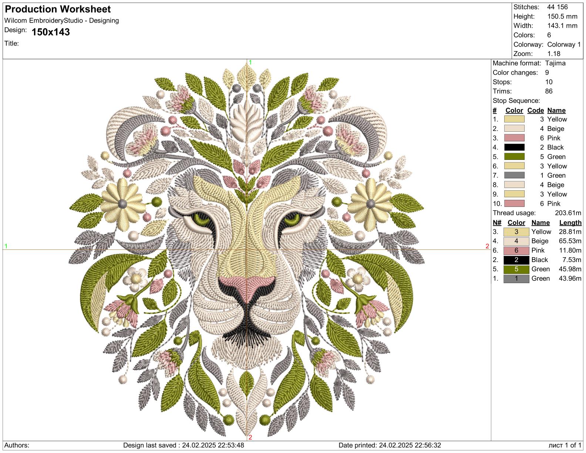The height and width of the screenshot is (453, 586).
Task: Click thread usage swatch numbered 4 Beige
Action: tap(516, 241)
